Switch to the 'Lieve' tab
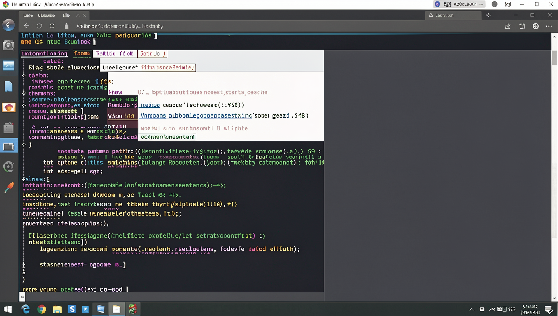558x316 pixels. tap(28, 15)
